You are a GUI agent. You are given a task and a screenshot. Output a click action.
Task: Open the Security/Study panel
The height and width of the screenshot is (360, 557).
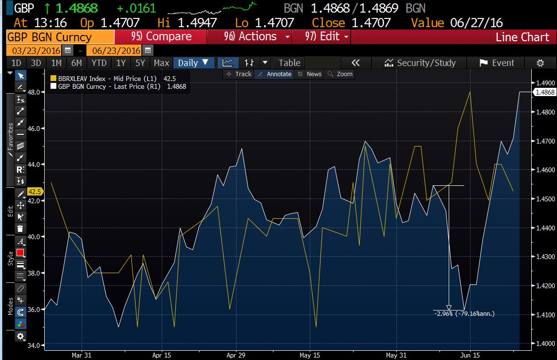(420, 63)
